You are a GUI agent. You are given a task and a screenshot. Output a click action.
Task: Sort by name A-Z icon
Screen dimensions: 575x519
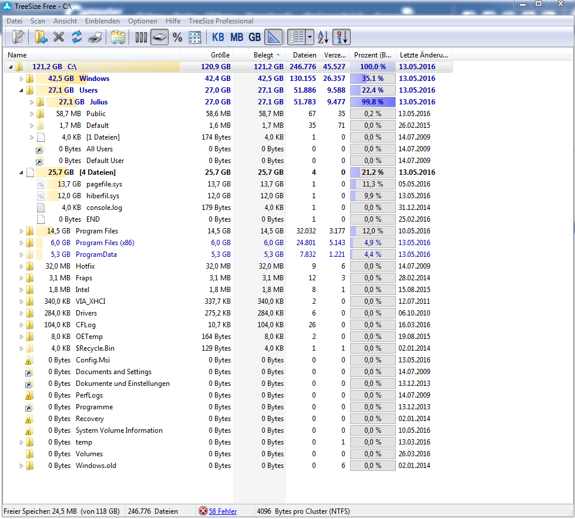tap(323, 38)
